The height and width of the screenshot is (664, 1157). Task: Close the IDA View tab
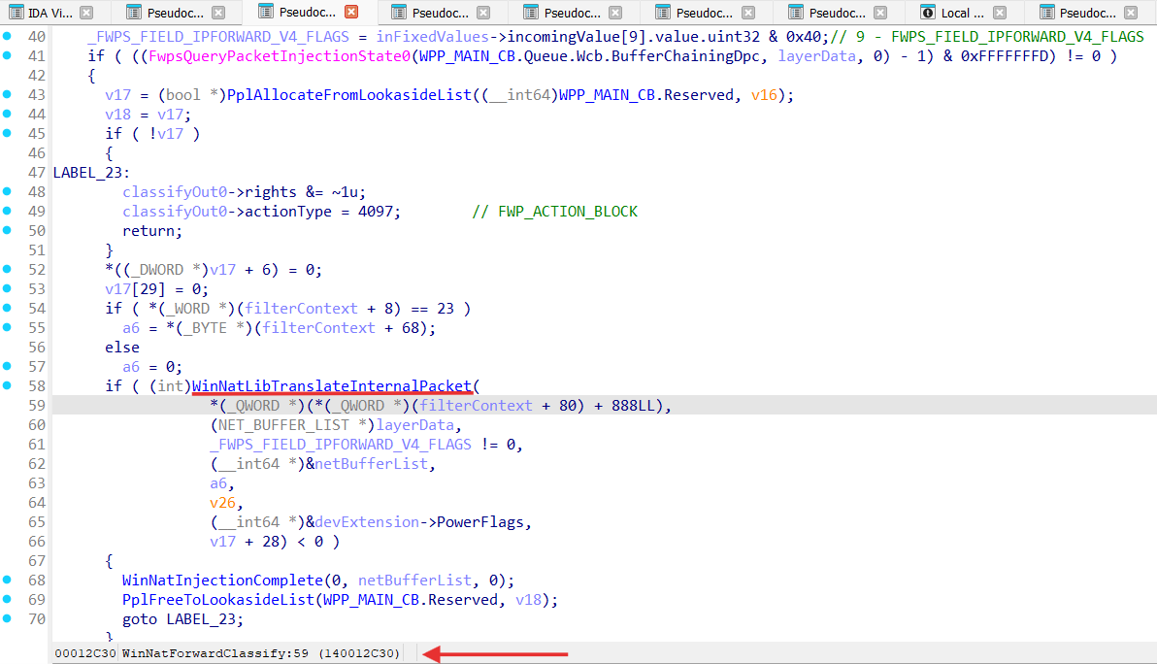pyautogui.click(x=86, y=13)
